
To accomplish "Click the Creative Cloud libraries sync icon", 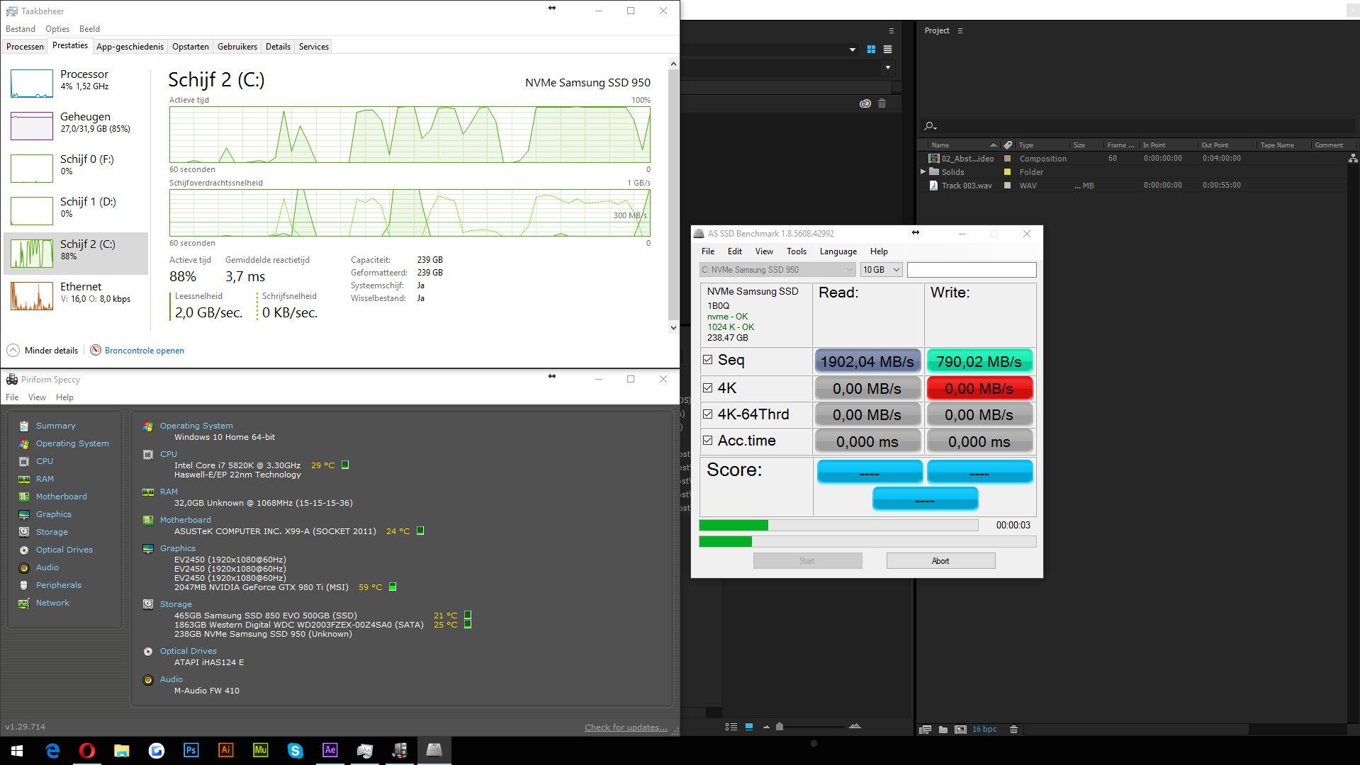I will [865, 103].
